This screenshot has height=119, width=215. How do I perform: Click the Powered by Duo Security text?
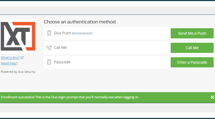pyautogui.click(x=18, y=72)
